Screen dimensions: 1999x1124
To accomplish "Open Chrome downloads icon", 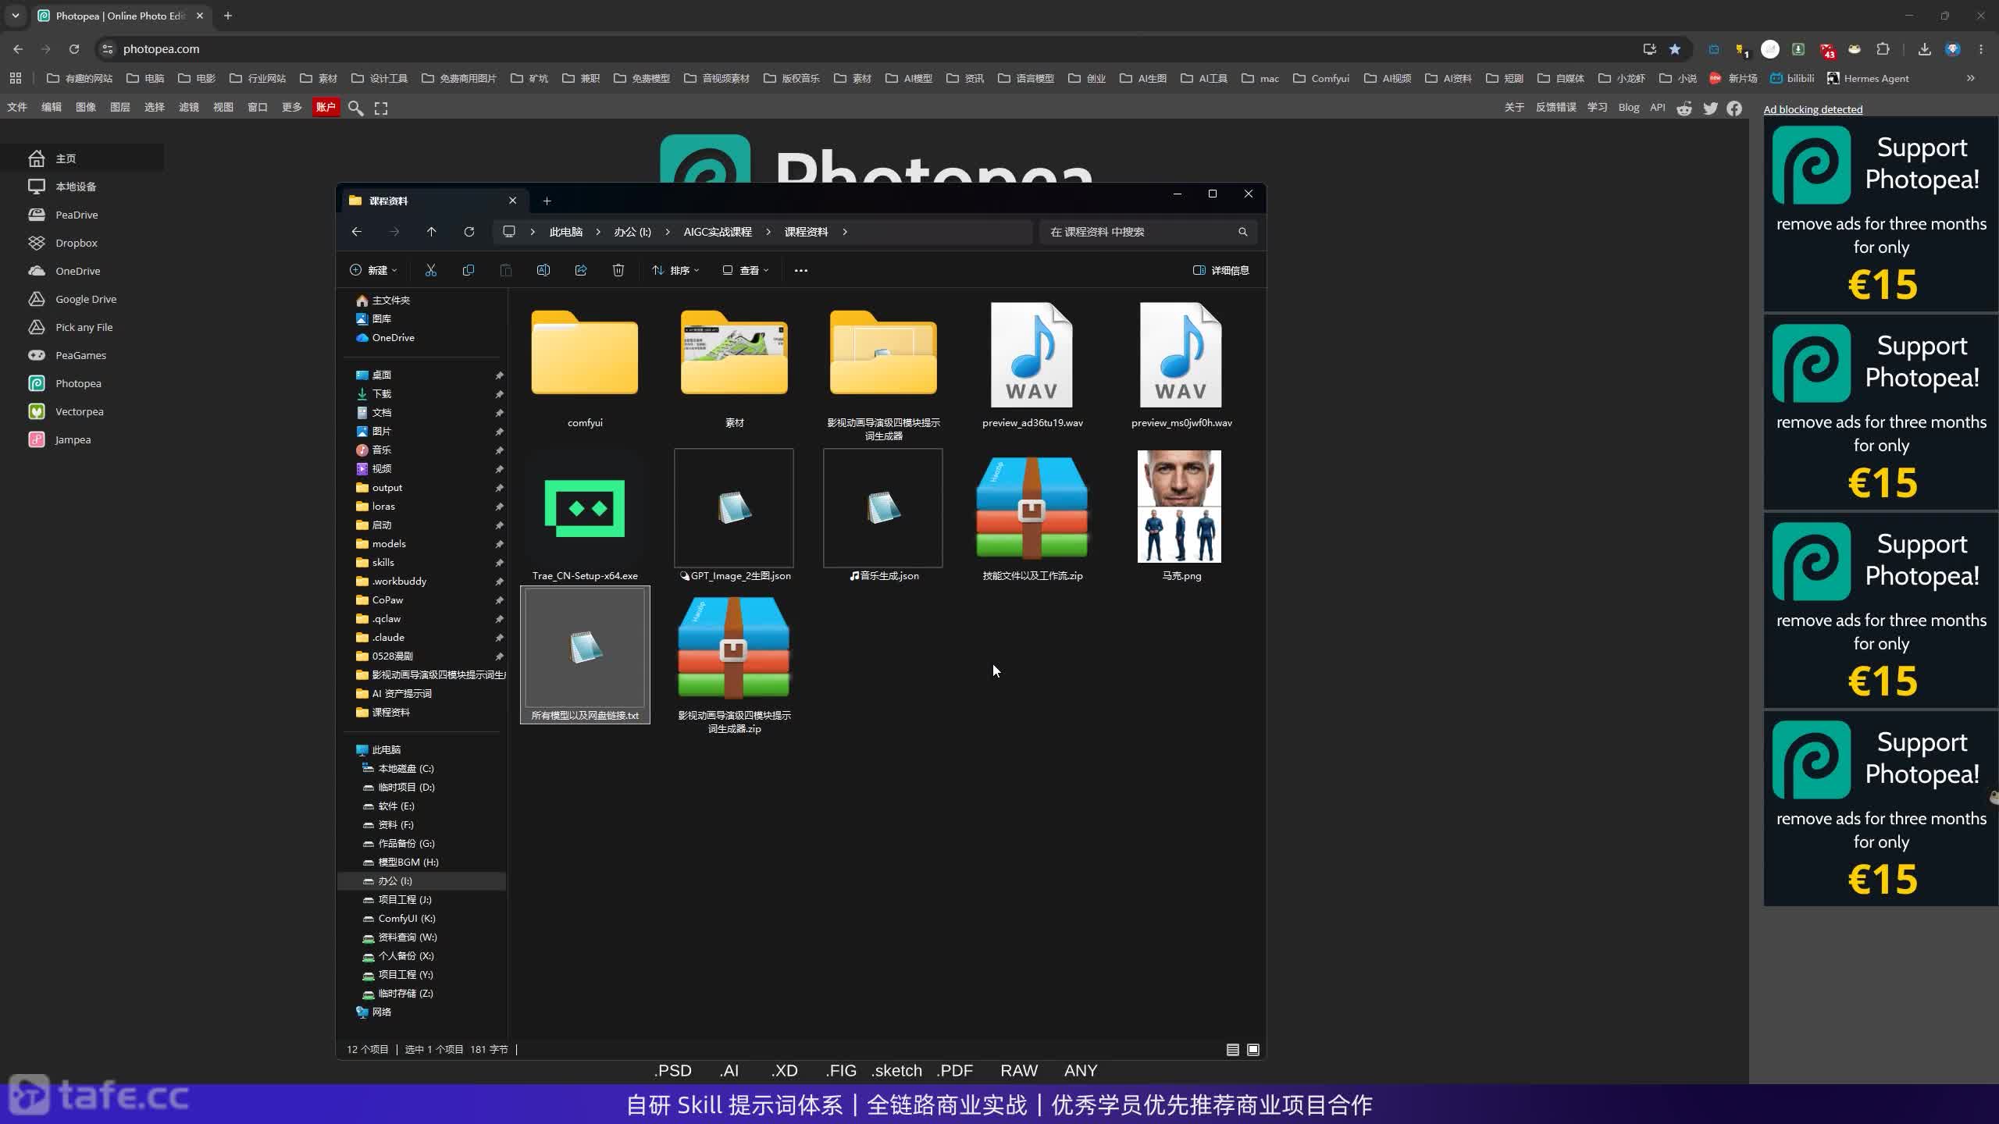I will point(1924,49).
